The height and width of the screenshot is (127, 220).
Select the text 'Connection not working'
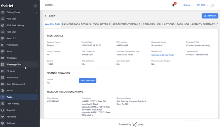198,45
